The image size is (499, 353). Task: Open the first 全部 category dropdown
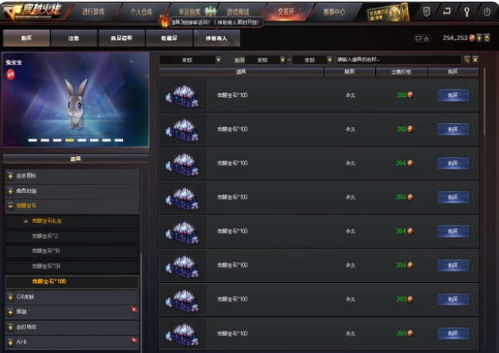(x=190, y=59)
